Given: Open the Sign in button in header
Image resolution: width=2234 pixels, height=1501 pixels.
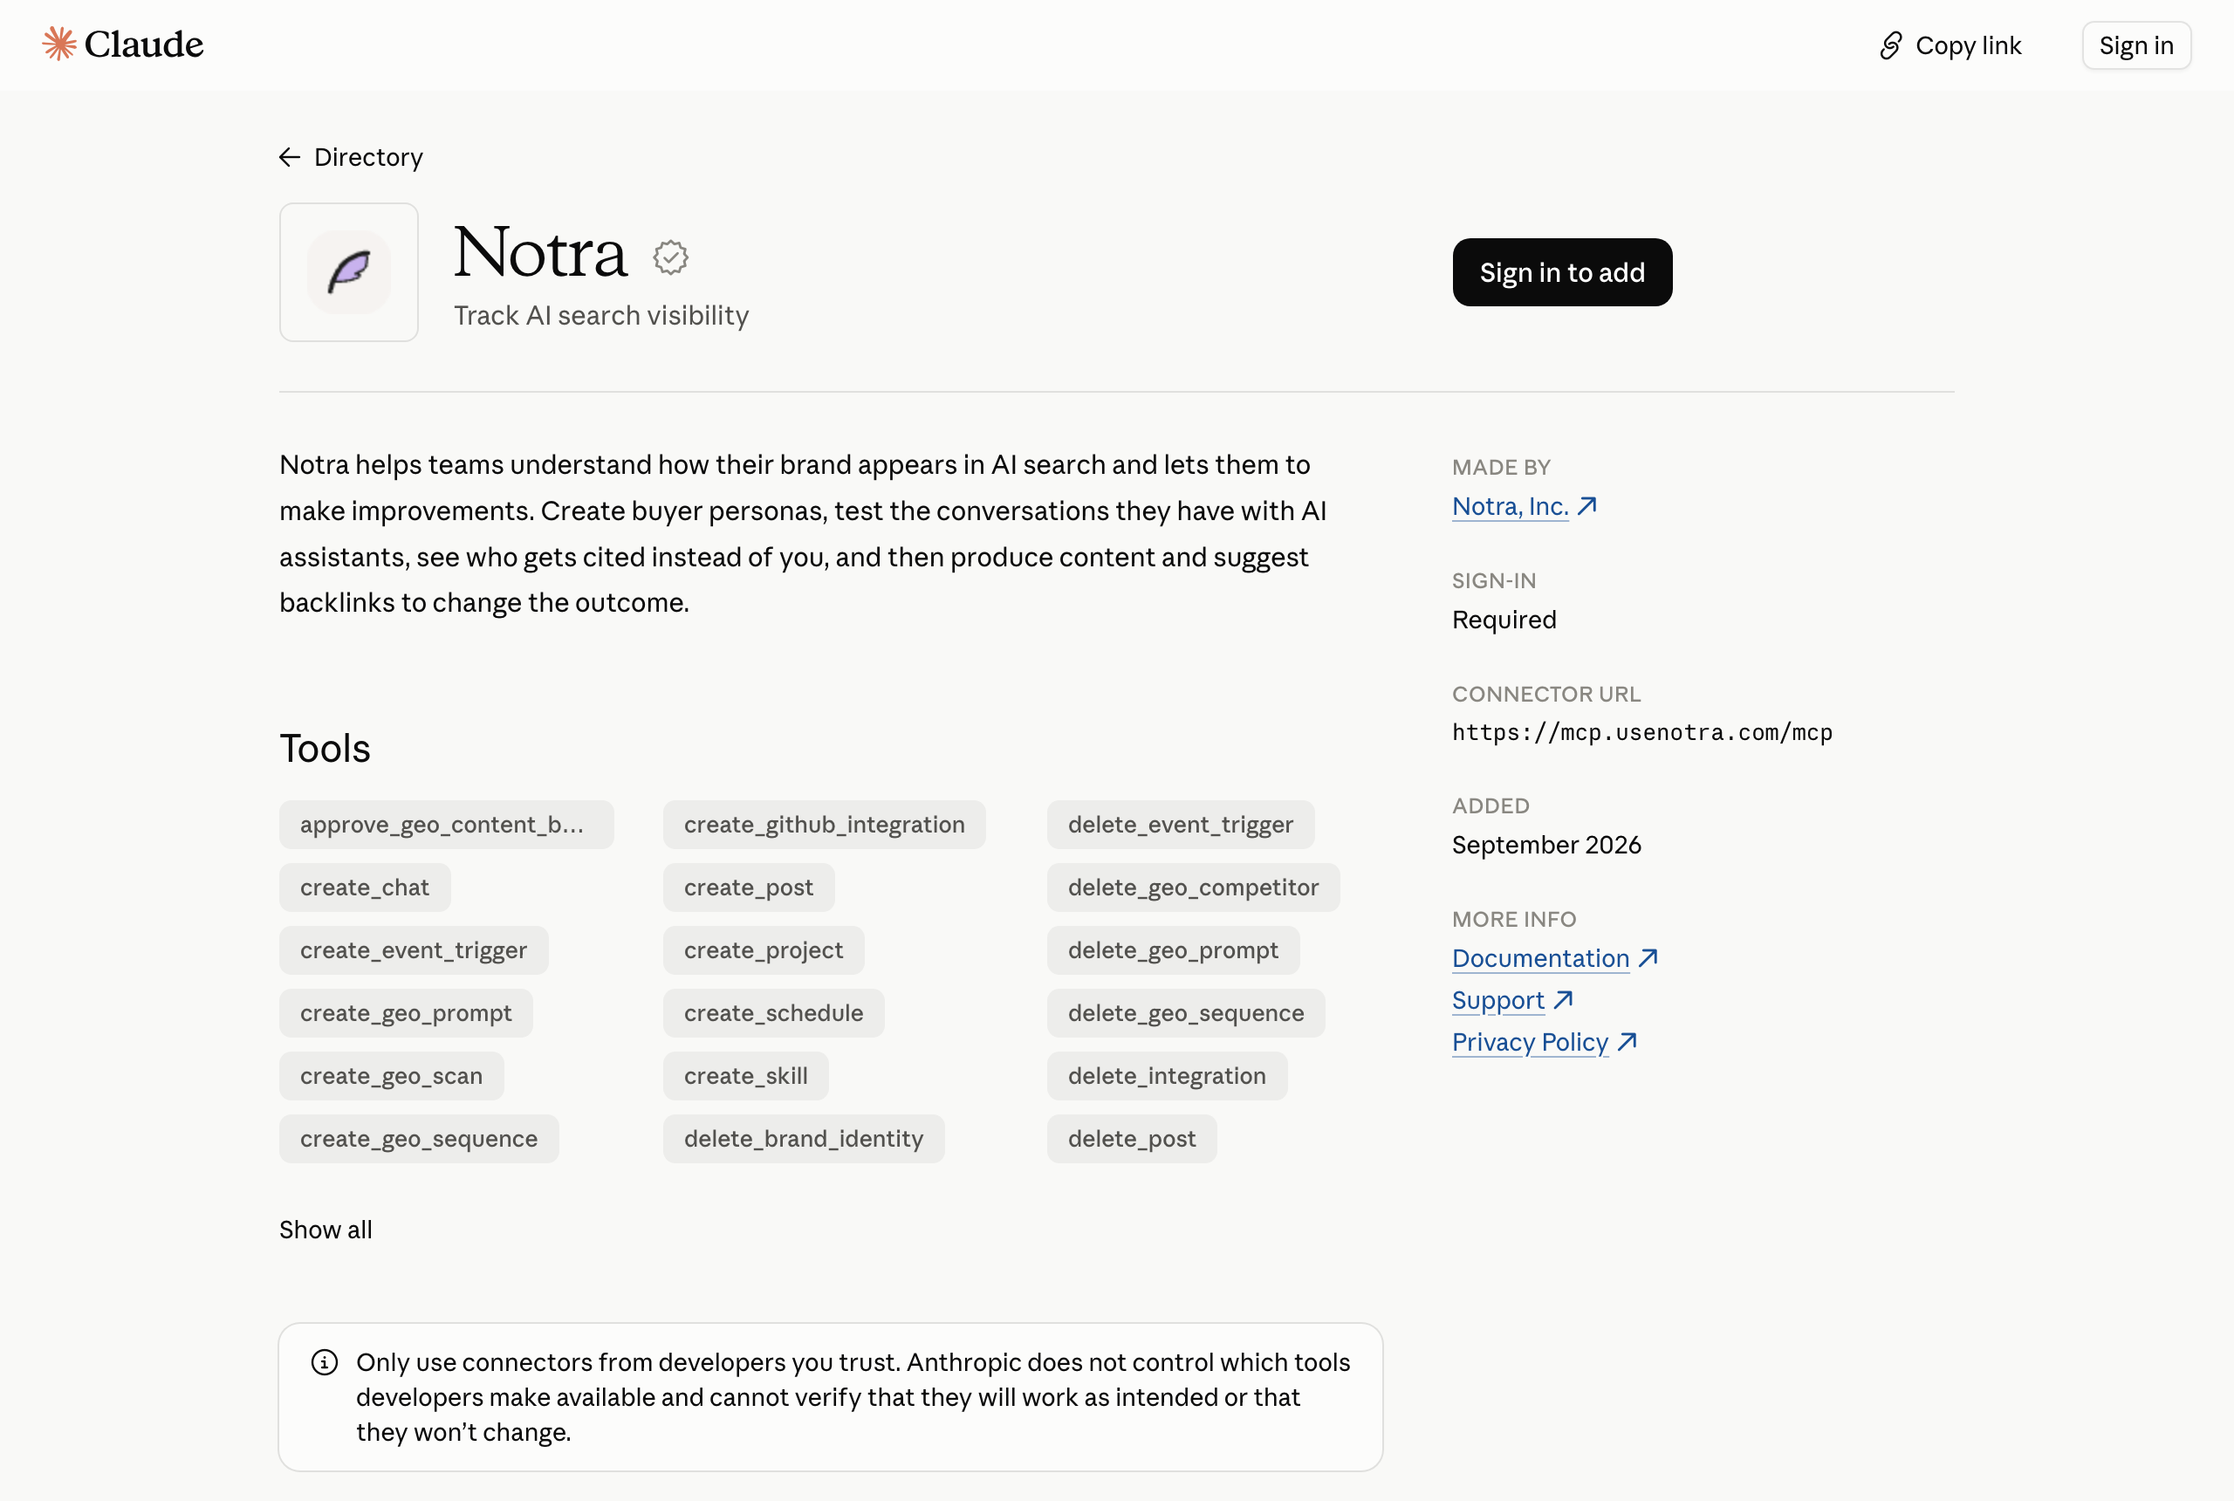Looking at the screenshot, I should point(2135,46).
